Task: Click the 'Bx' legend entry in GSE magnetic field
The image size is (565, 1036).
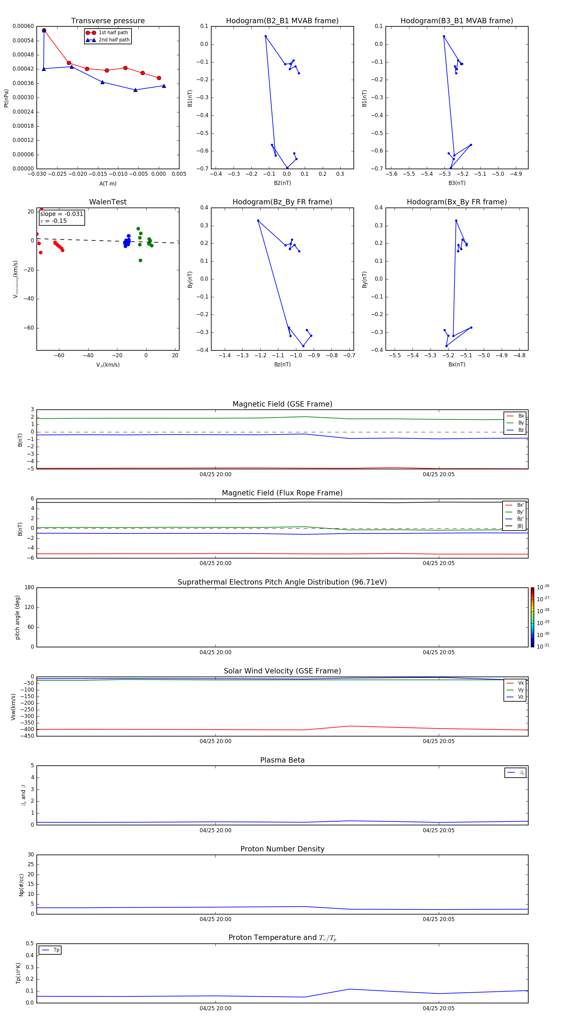Action: point(515,416)
